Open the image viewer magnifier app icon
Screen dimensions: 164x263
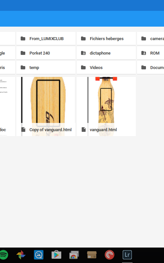[39, 255]
